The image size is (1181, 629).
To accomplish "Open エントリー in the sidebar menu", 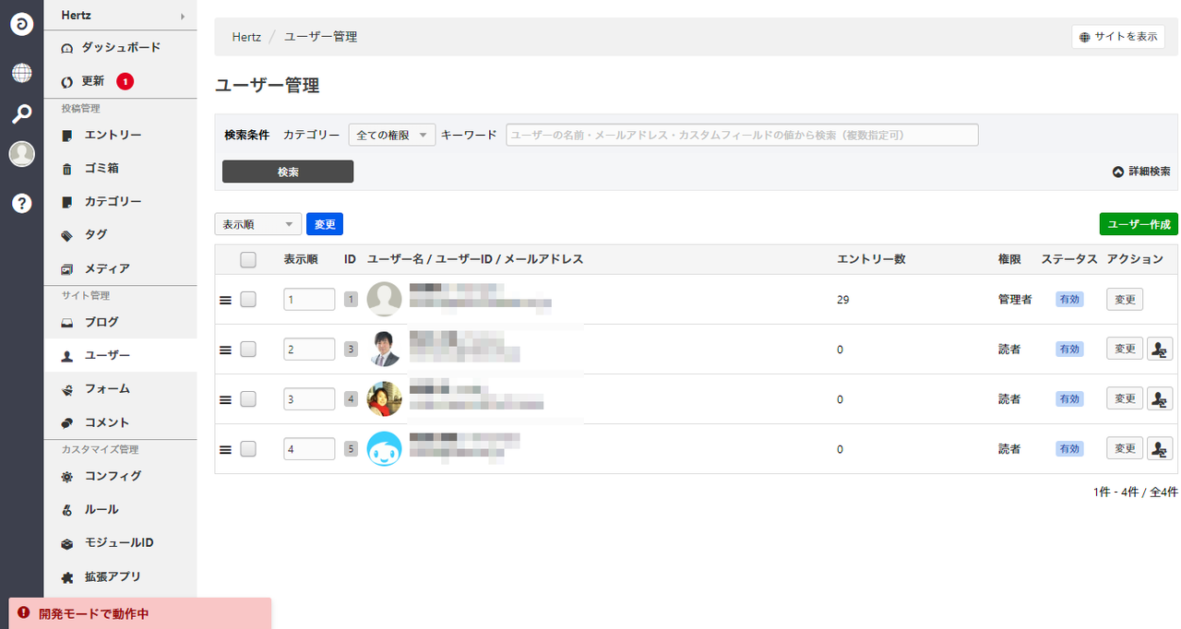I will tap(113, 136).
